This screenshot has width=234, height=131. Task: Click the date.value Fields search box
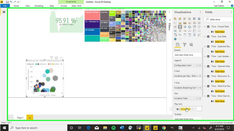[x=218, y=20]
